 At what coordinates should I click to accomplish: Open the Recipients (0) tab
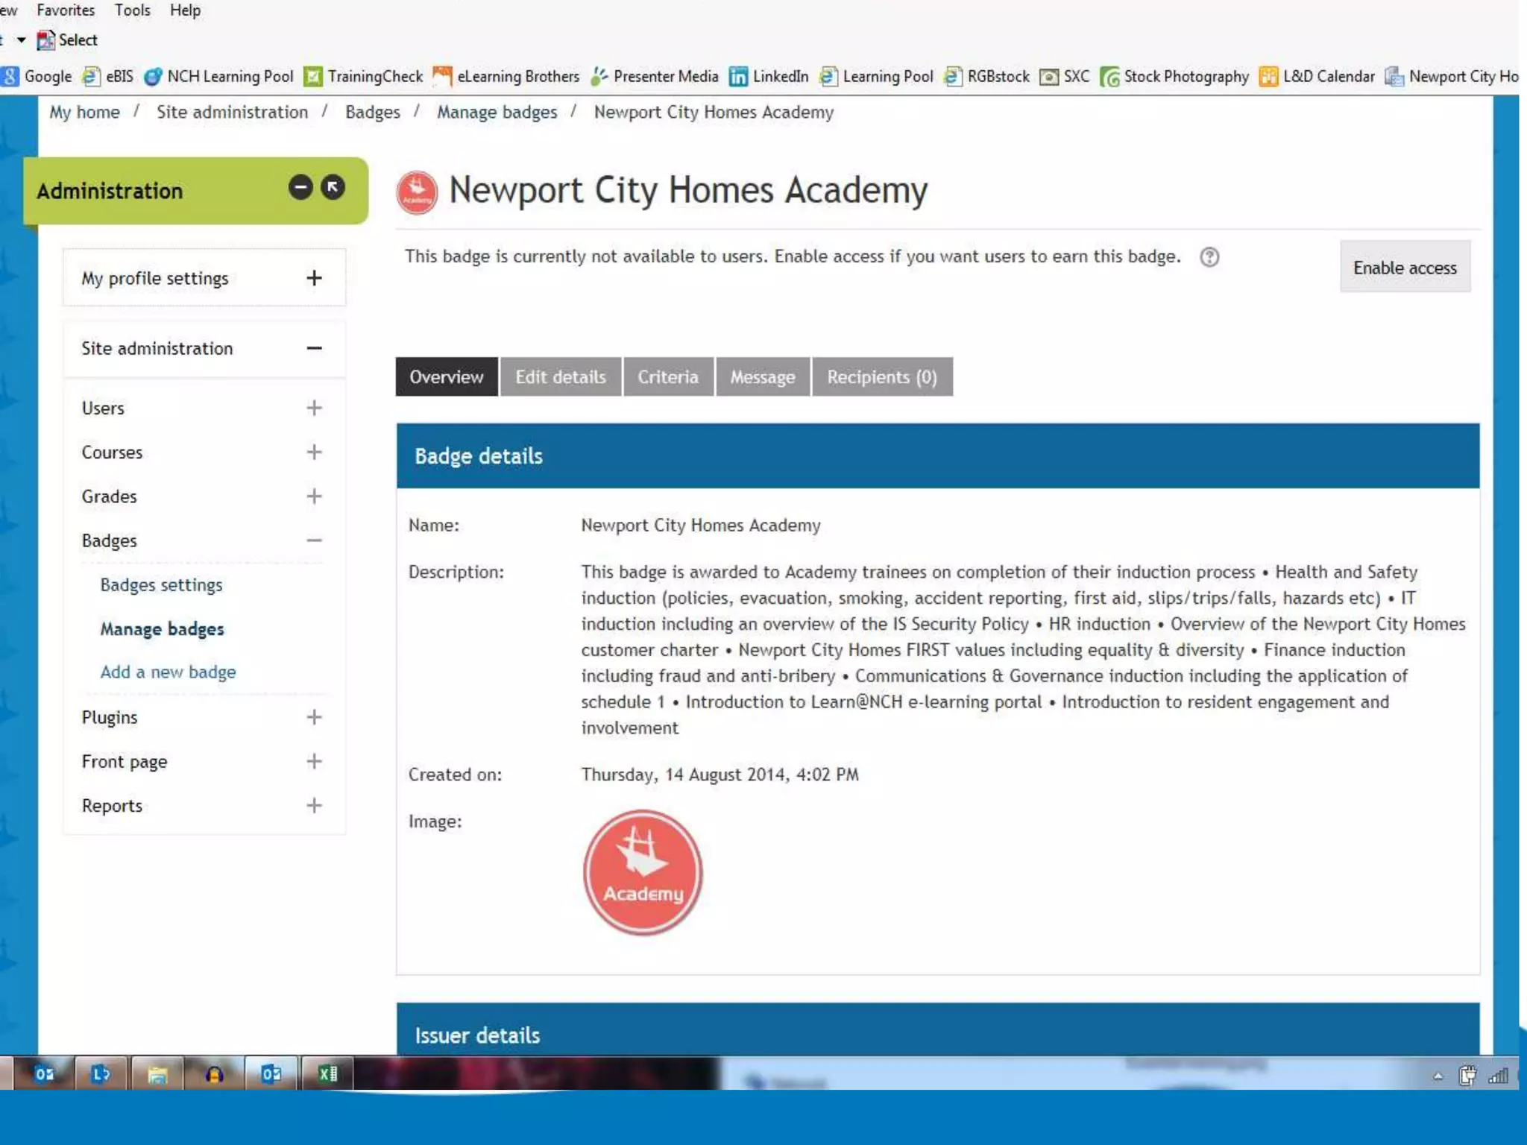(881, 377)
